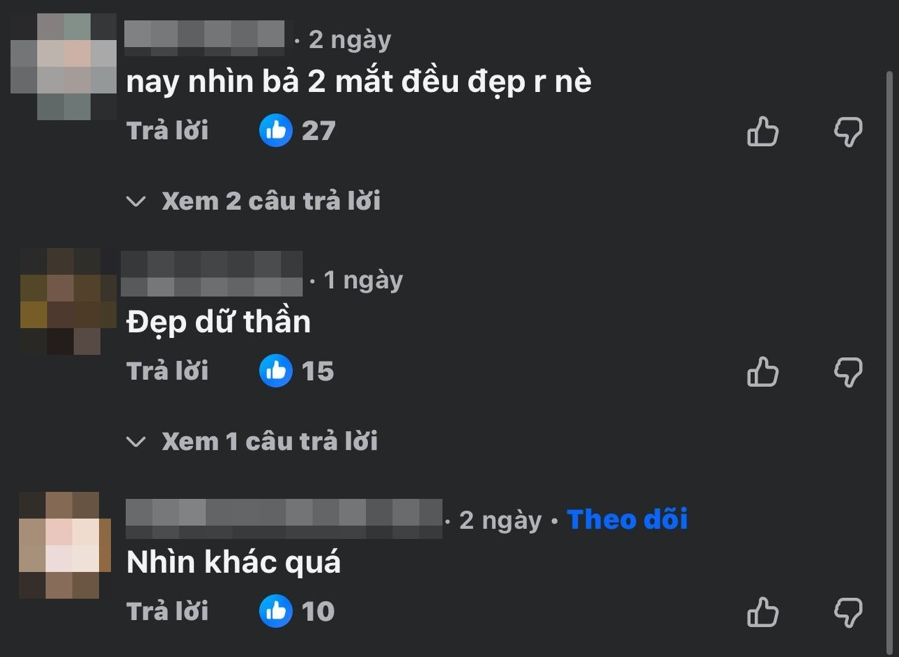Viewport: 899px width, 657px height.
Task: Open avatar of "Đẹp dữ thần" commenter
Action: click(x=67, y=301)
